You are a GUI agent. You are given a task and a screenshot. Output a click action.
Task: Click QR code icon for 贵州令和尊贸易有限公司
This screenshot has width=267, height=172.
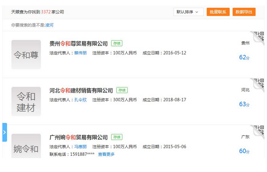(x=259, y=37)
